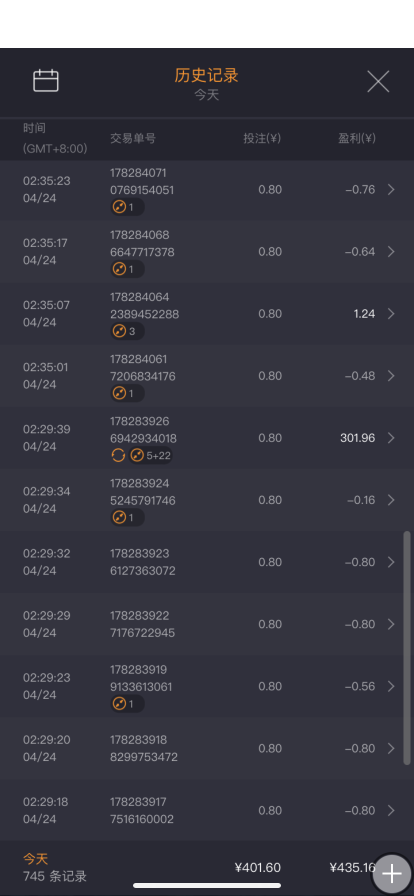This screenshot has height=896, width=414.
Task: Open transaction 178283917 7516160002
Action: (x=142, y=810)
